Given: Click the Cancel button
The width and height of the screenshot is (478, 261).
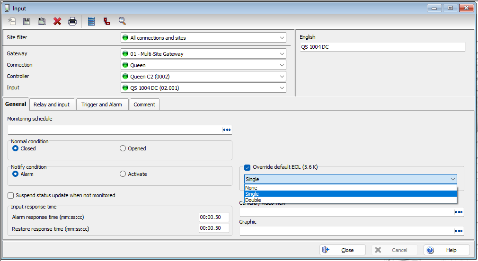Looking at the screenshot, I should pos(394,250).
